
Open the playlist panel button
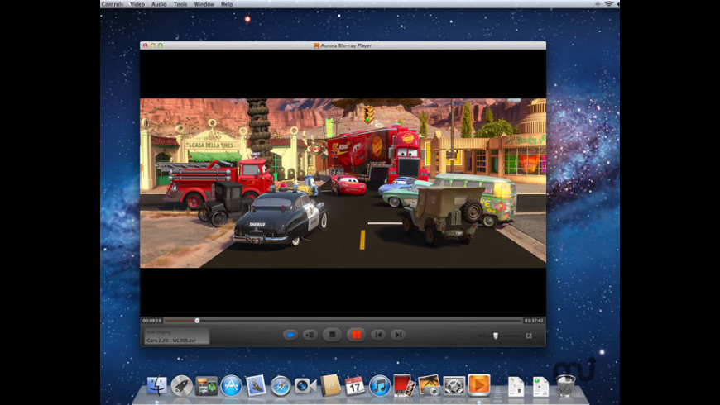tap(310, 335)
